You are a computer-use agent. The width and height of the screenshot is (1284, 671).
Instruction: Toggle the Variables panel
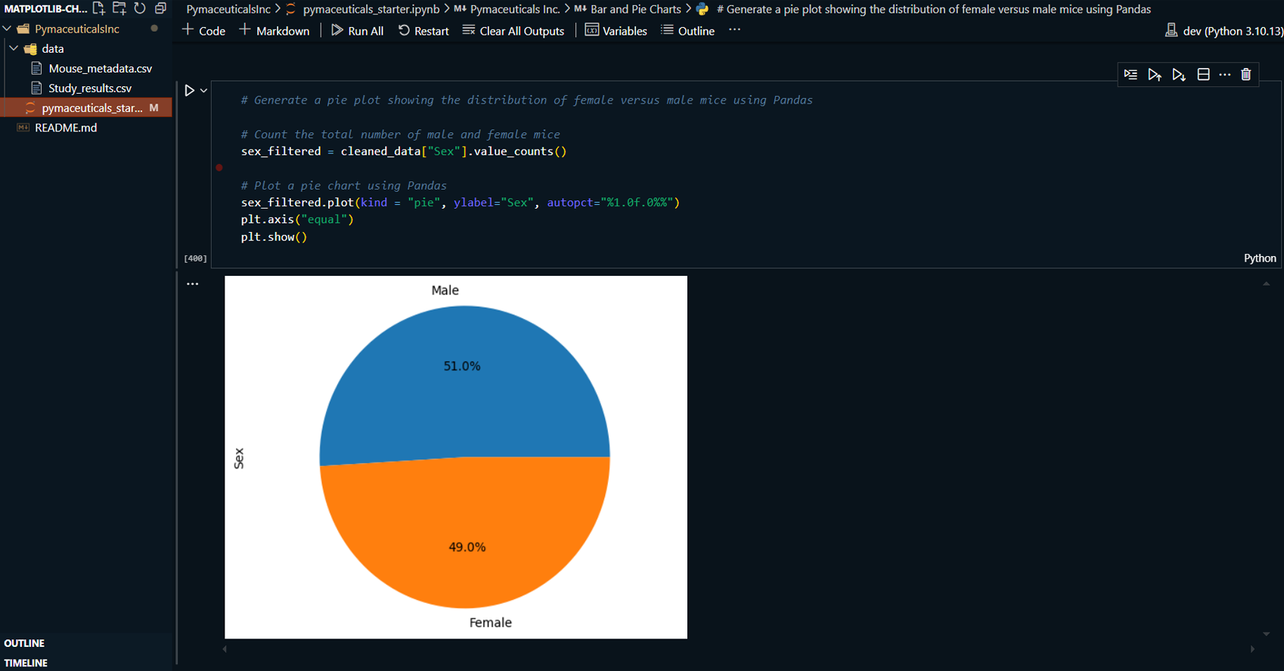[x=616, y=31]
